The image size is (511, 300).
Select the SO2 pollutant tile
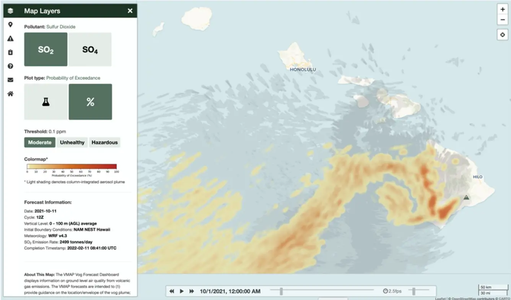(46, 50)
